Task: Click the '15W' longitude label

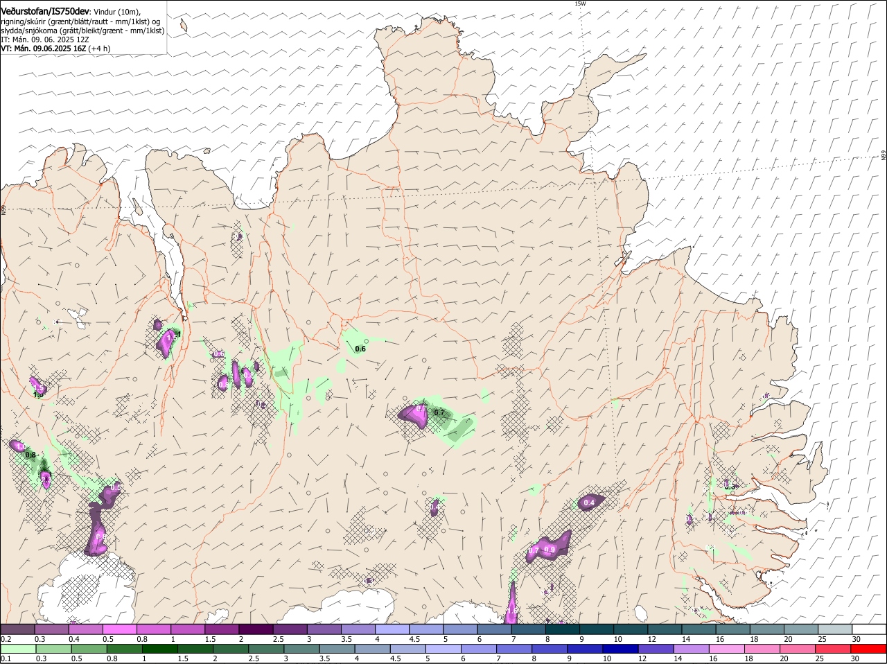Action: click(580, 3)
